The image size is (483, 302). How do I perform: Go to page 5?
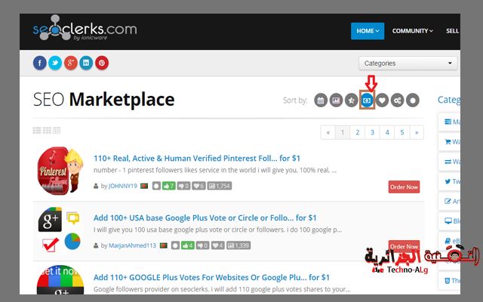point(402,133)
